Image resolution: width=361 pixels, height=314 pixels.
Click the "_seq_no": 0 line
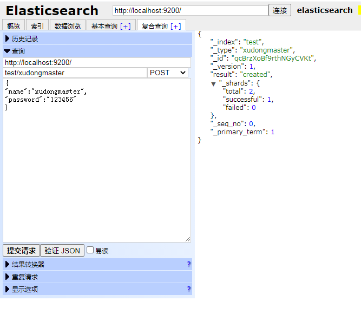[233, 124]
